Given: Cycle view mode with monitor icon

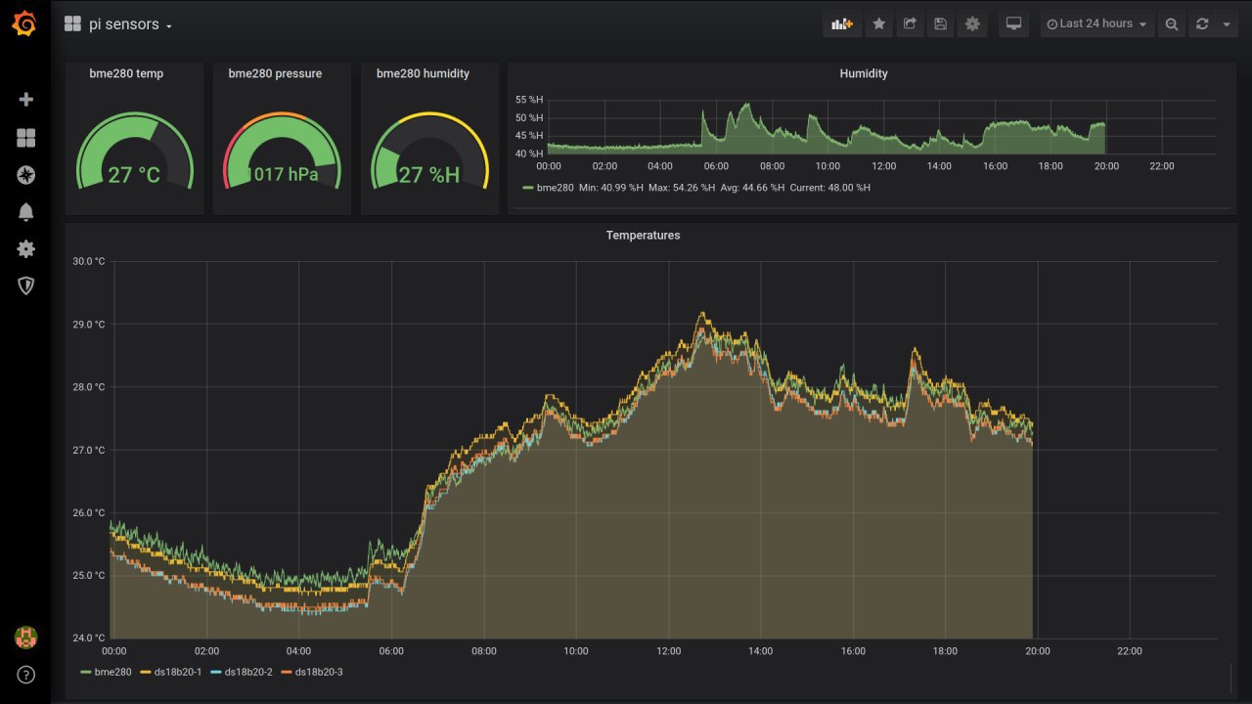Looking at the screenshot, I should (1014, 24).
